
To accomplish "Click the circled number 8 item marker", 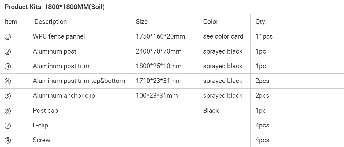I will point(8,140).
